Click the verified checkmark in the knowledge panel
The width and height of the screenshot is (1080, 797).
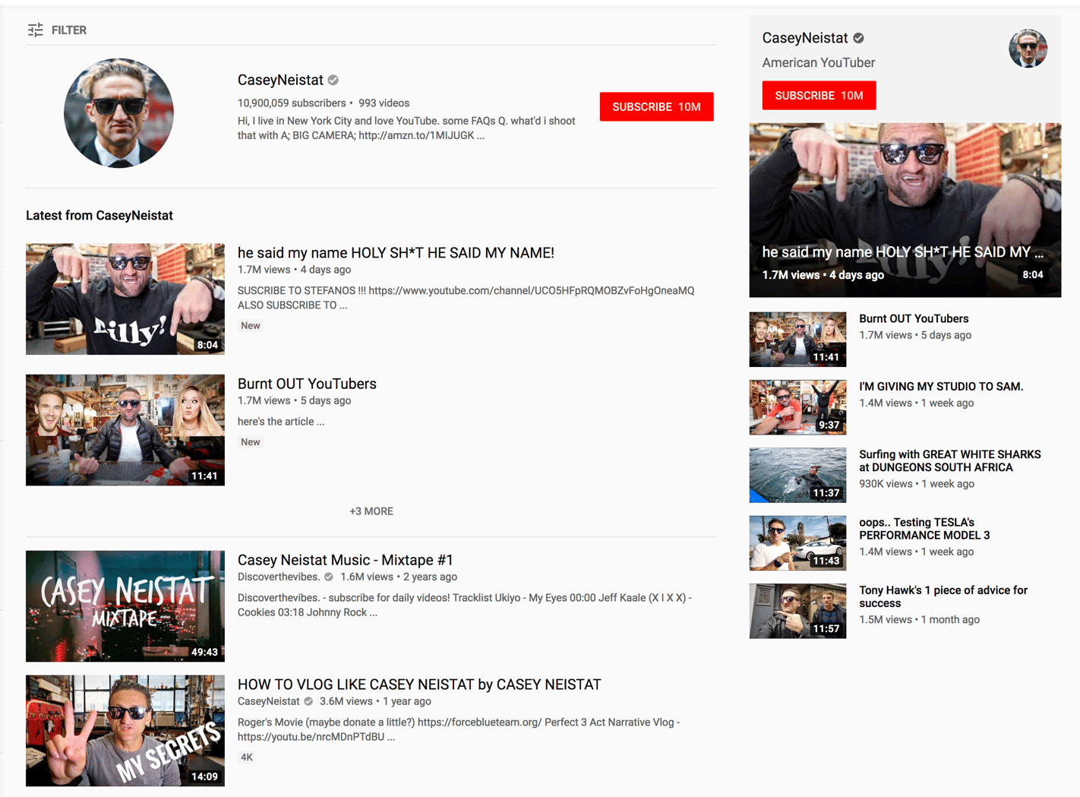857,37
